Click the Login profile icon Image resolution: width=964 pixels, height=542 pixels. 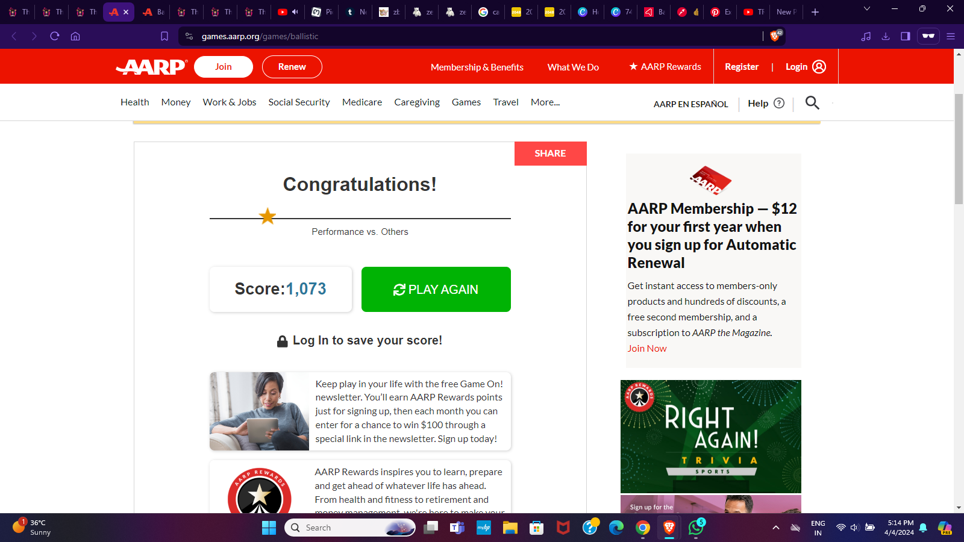tap(819, 67)
